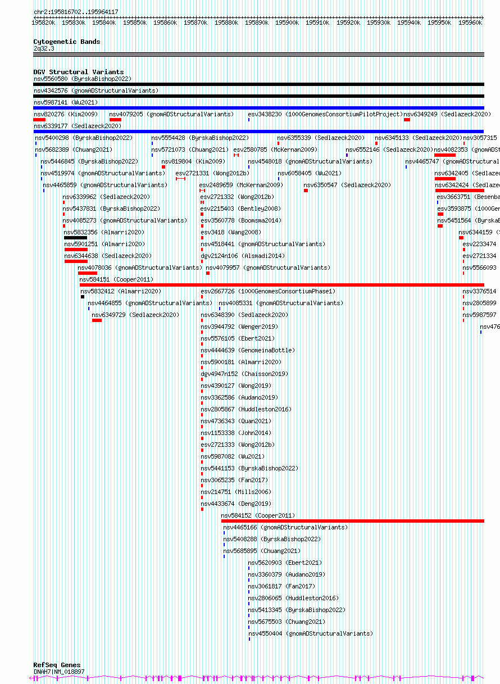This screenshot has width=500, height=684.
Task: Select the 2q32.3 cytogenetic band bar
Action: (259, 55)
